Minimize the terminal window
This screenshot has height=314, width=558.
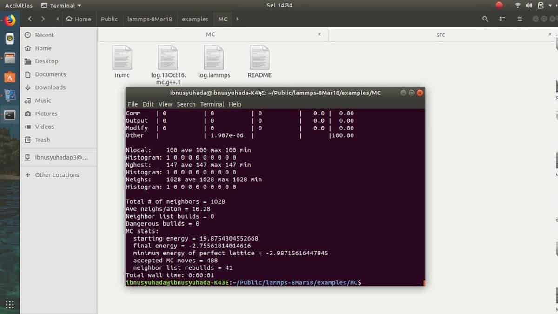pyautogui.click(x=403, y=93)
